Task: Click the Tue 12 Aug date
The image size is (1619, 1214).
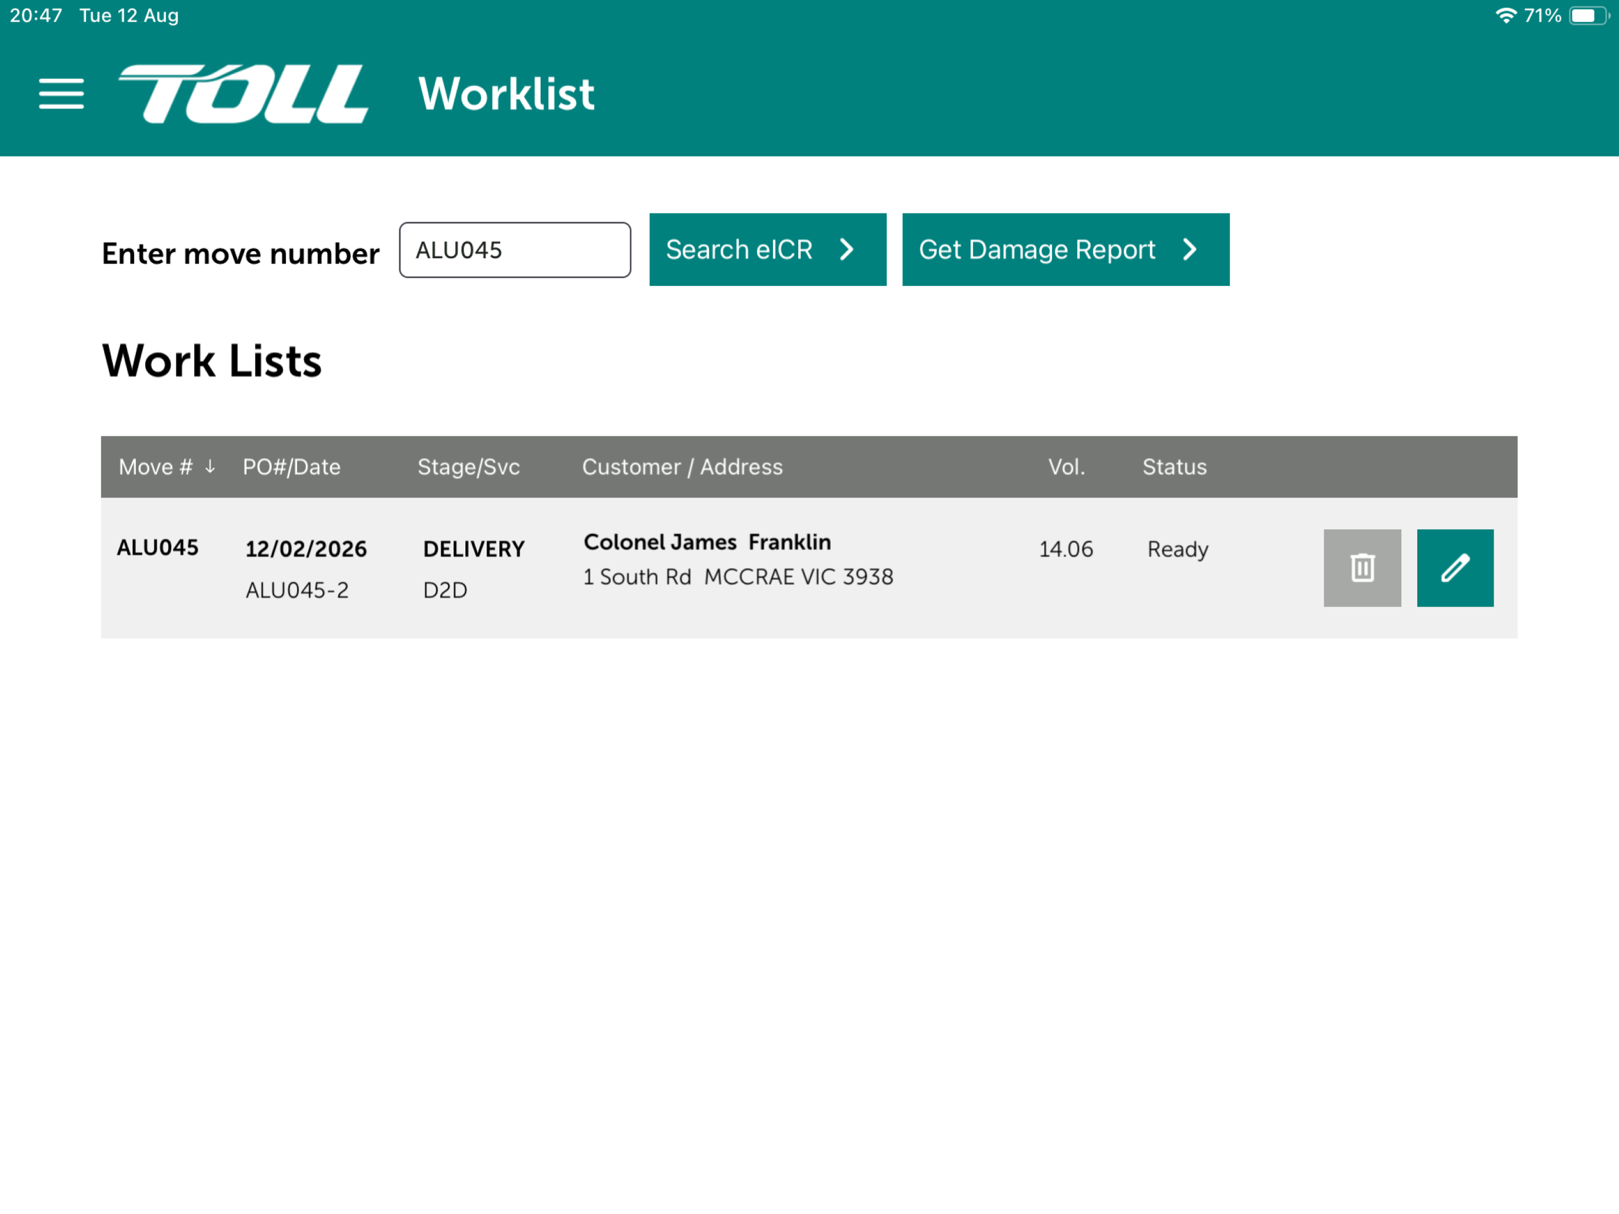Action: [129, 15]
